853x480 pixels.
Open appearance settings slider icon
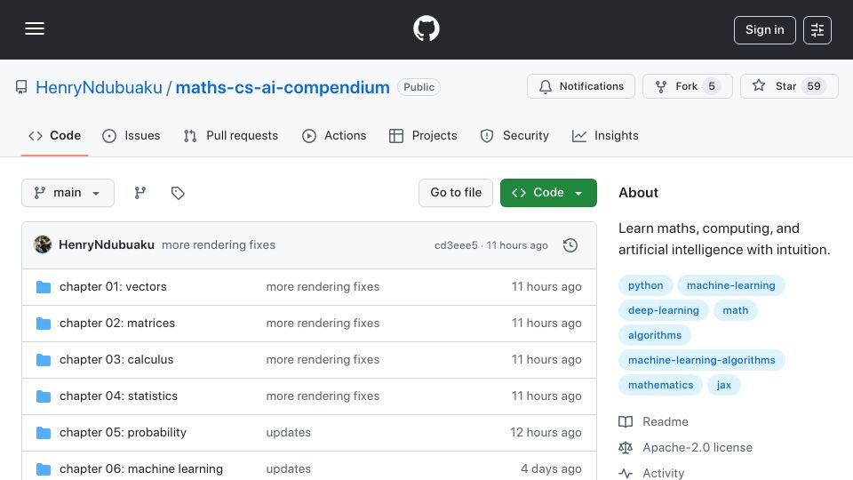(x=817, y=30)
